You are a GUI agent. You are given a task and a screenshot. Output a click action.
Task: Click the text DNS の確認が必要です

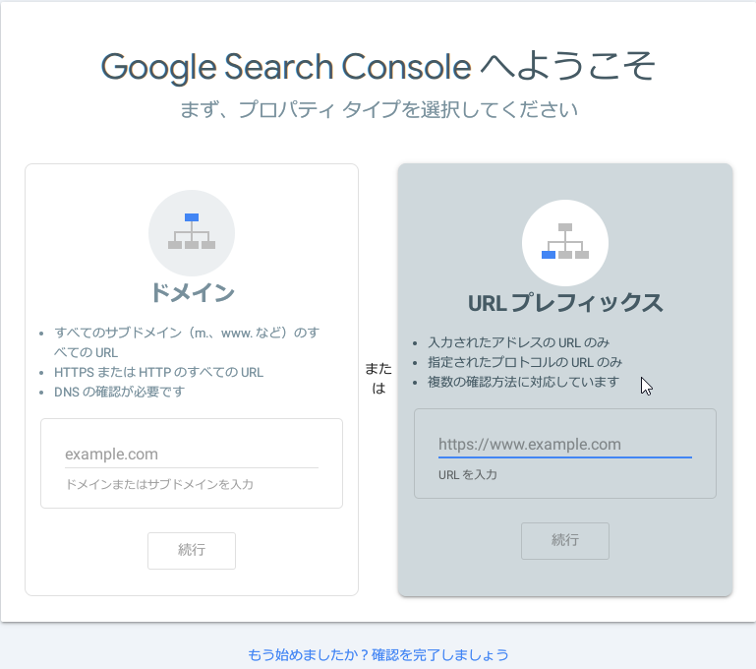click(x=120, y=392)
